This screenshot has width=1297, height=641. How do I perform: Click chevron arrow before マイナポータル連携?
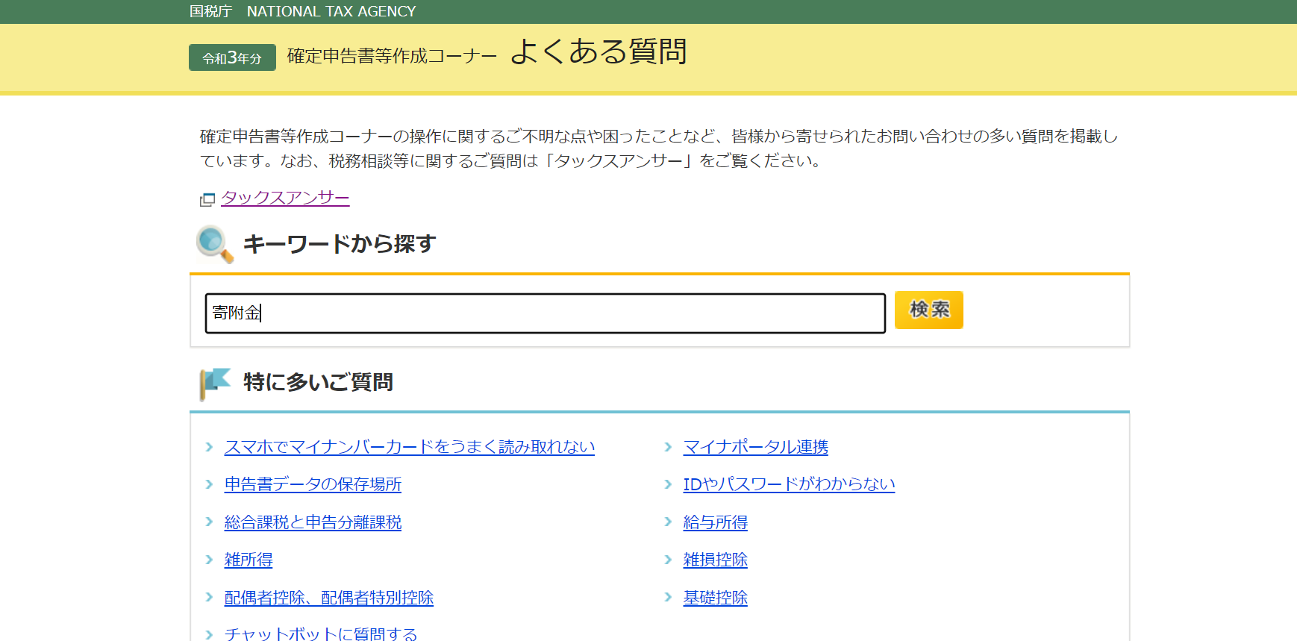(668, 447)
